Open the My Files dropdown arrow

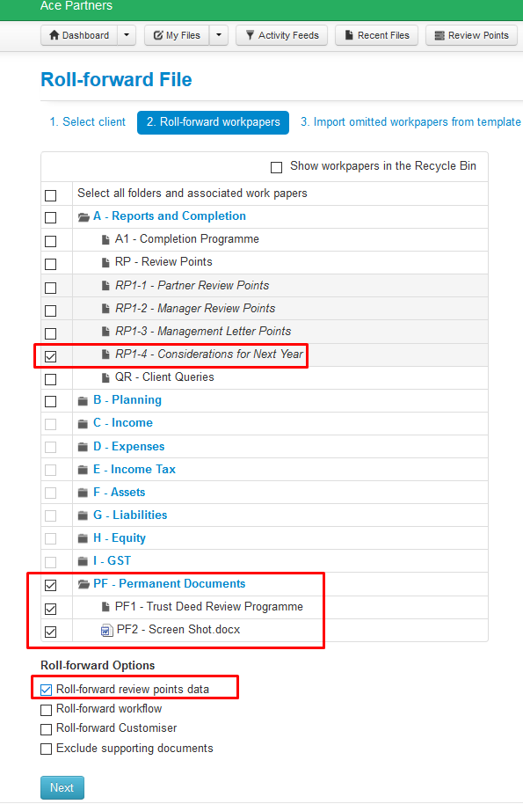[x=219, y=35]
